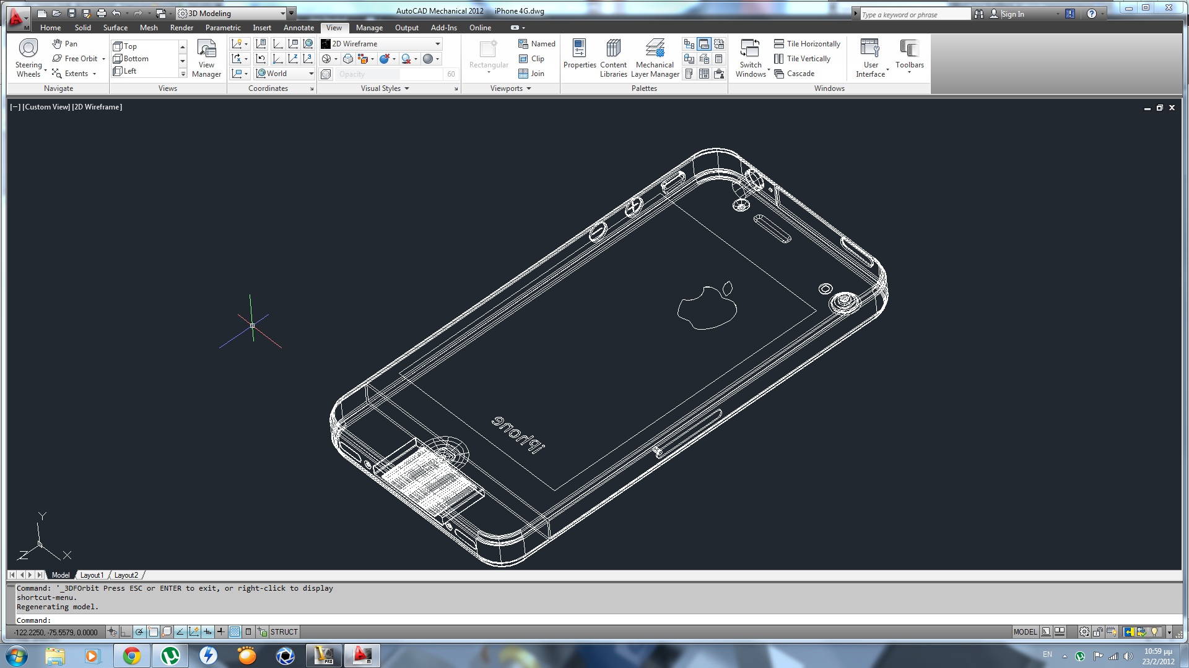This screenshot has height=668, width=1189.
Task: Click Cascade windows
Action: [x=794, y=74]
